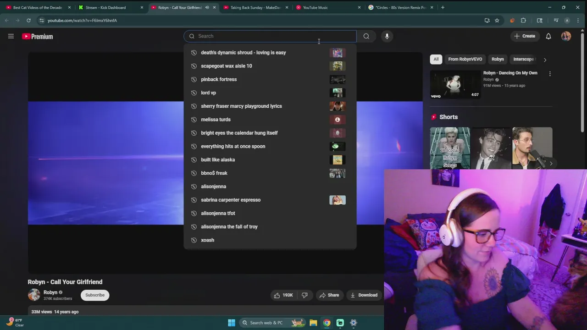587x330 pixels.
Task: Select suggestion "melissa turds"
Action: tap(270, 120)
